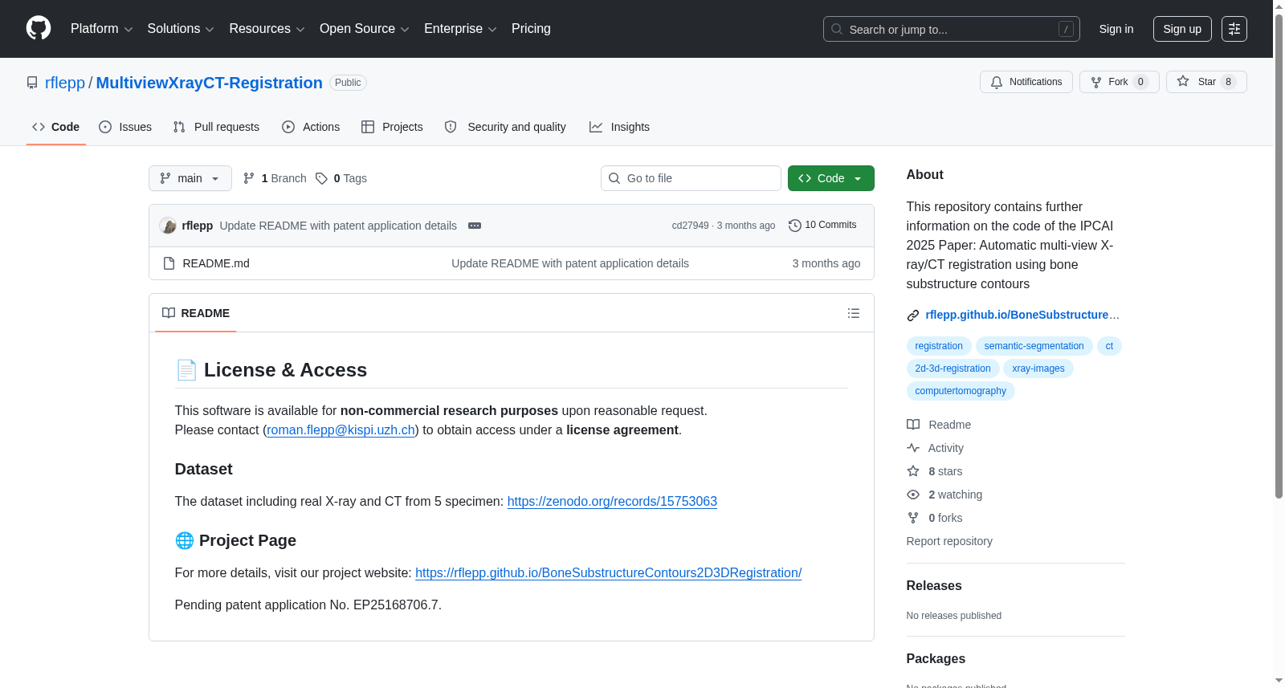Open the Pricing page
Image resolution: width=1285 pixels, height=688 pixels.
(x=531, y=29)
